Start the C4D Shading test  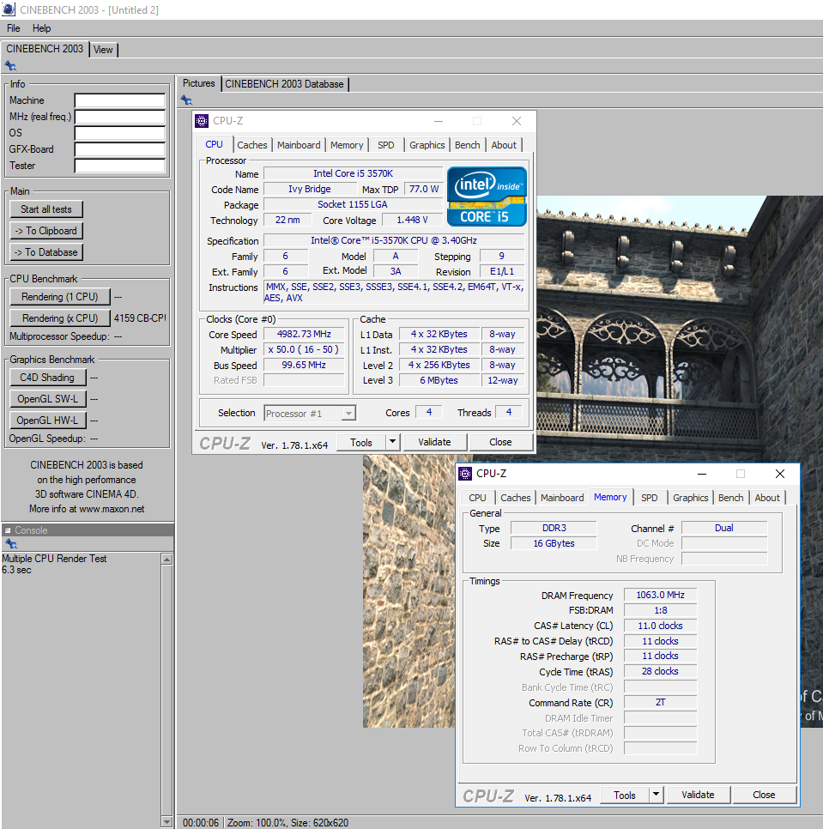(x=47, y=378)
